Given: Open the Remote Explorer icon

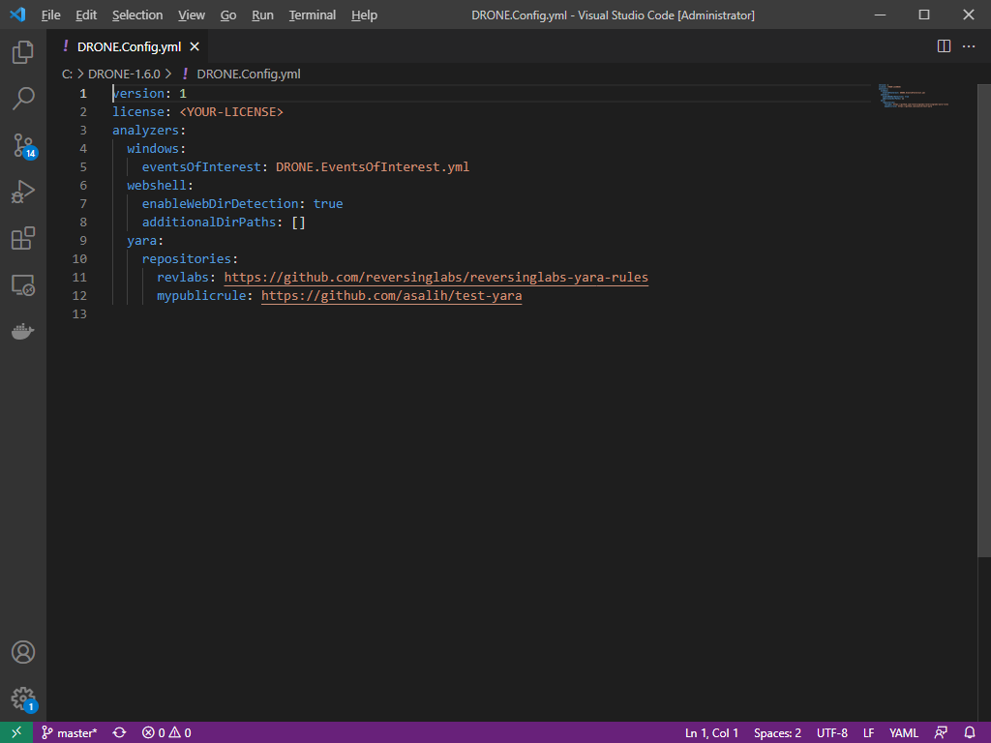Looking at the screenshot, I should click(x=23, y=284).
